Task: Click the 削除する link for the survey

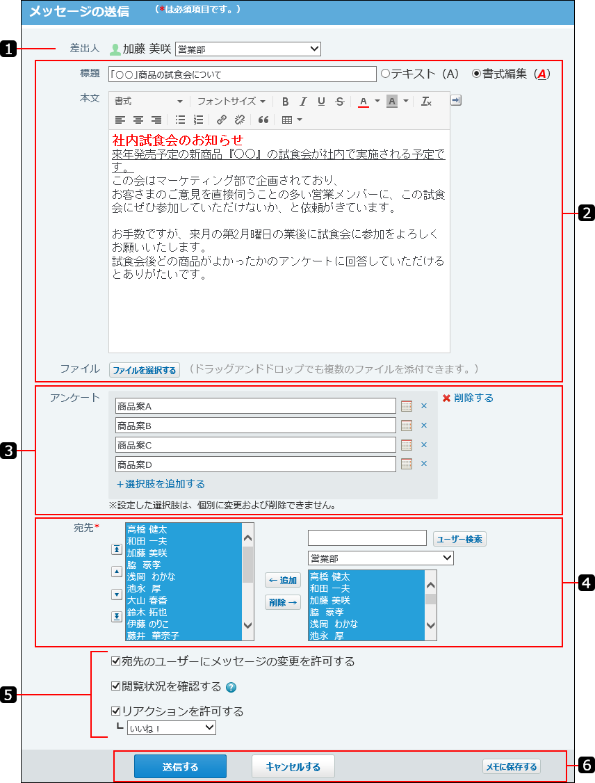Action: click(468, 398)
